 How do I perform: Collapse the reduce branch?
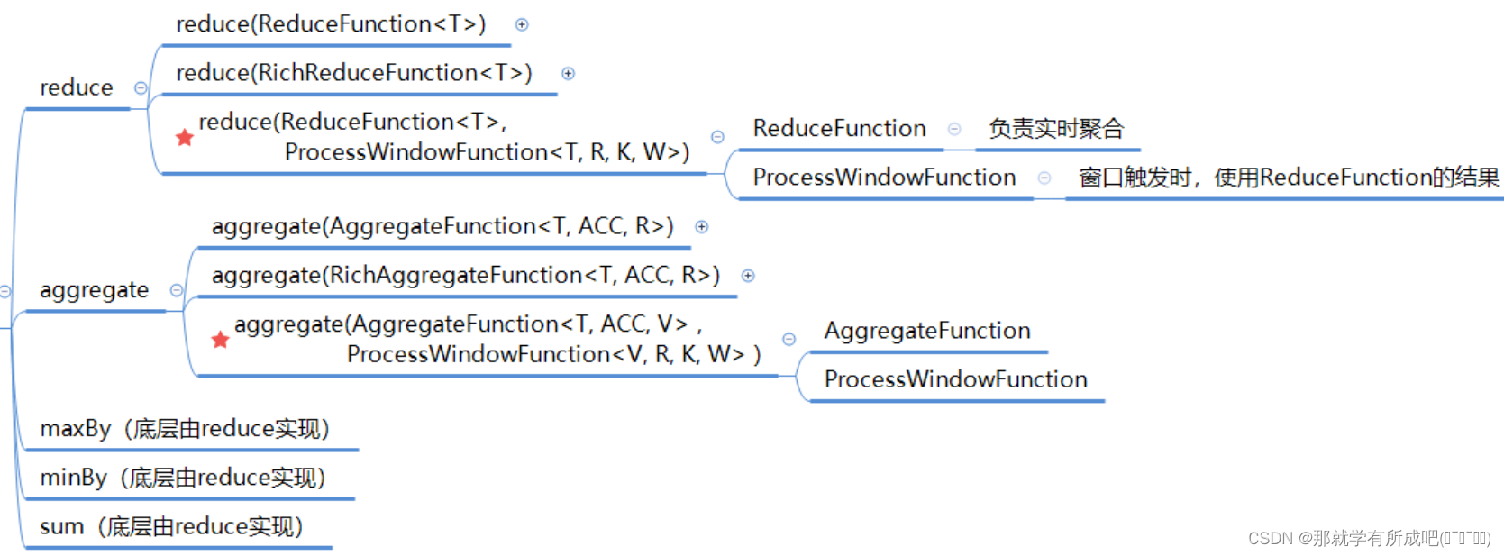click(x=141, y=88)
